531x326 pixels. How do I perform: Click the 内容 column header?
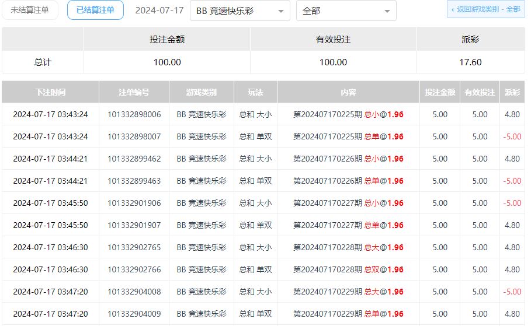click(348, 92)
